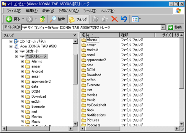Sort by the サイズ column header

[164, 35]
